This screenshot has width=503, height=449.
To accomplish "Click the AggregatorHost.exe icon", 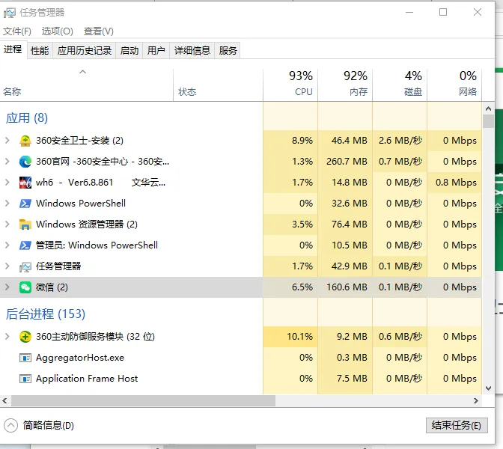I will (25, 358).
